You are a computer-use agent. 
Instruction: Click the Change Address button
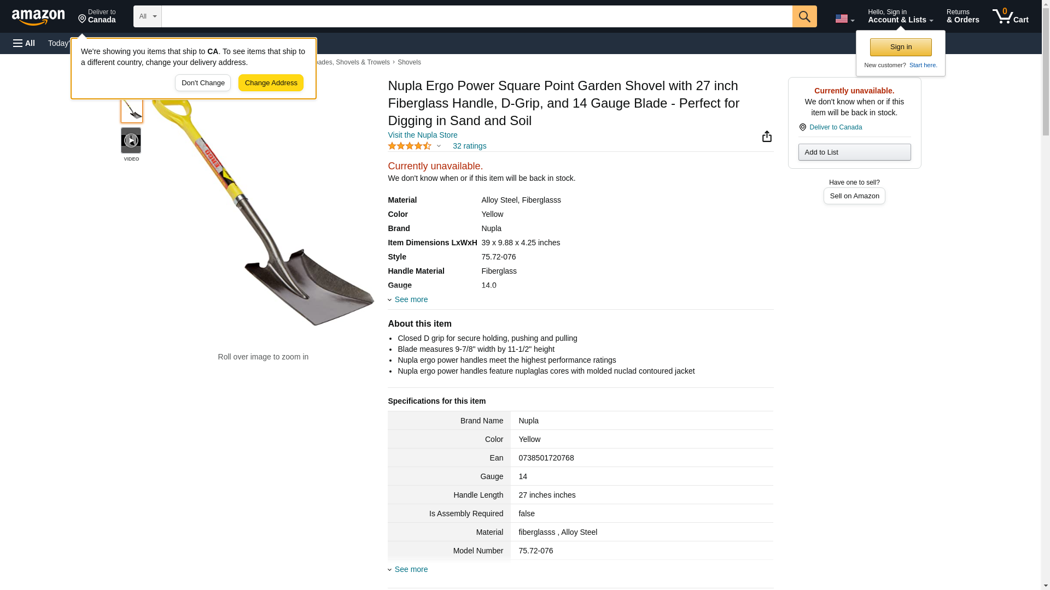click(271, 83)
